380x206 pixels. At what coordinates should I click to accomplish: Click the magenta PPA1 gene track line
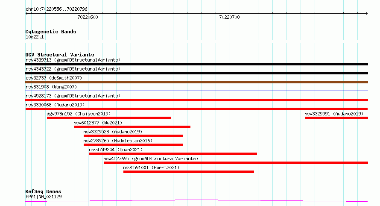[196, 201]
